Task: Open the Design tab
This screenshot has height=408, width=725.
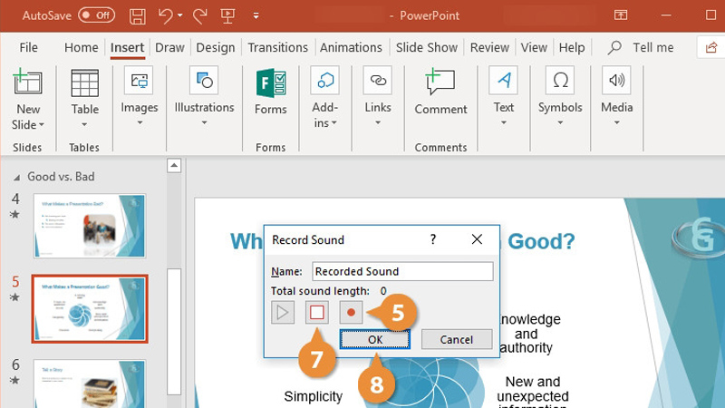Action: 216,48
